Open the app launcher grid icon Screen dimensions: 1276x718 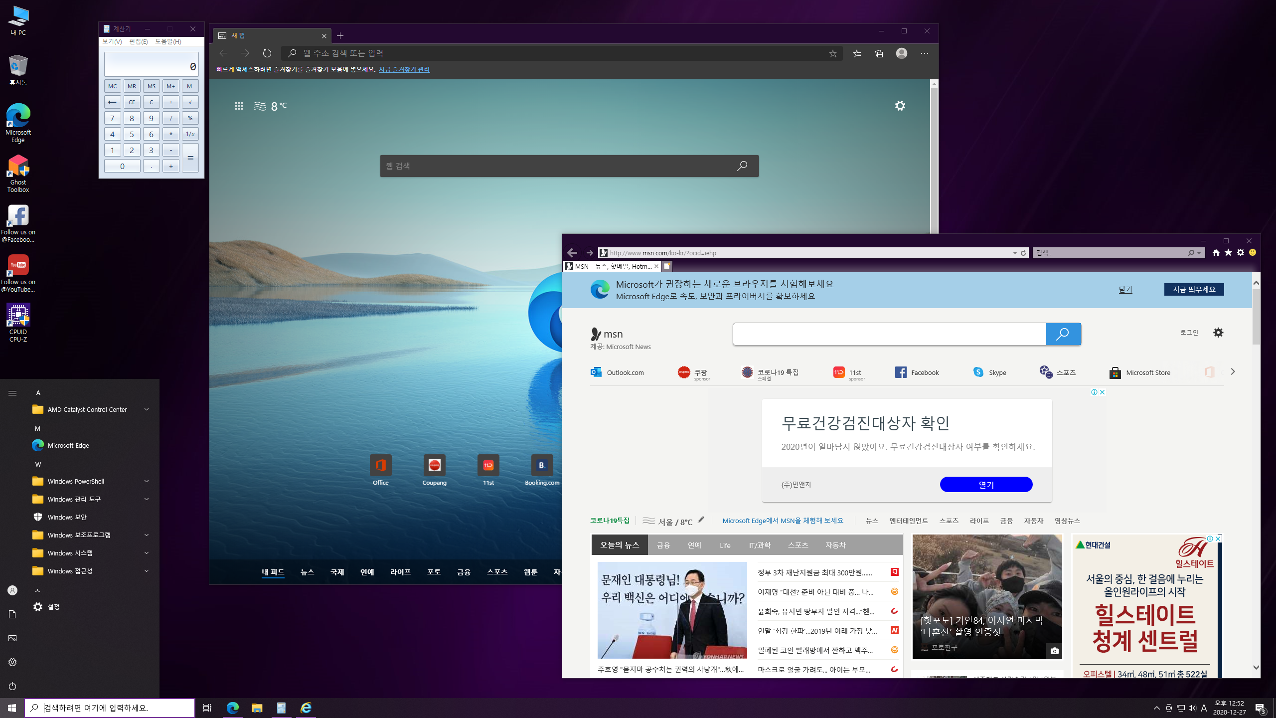[239, 106]
